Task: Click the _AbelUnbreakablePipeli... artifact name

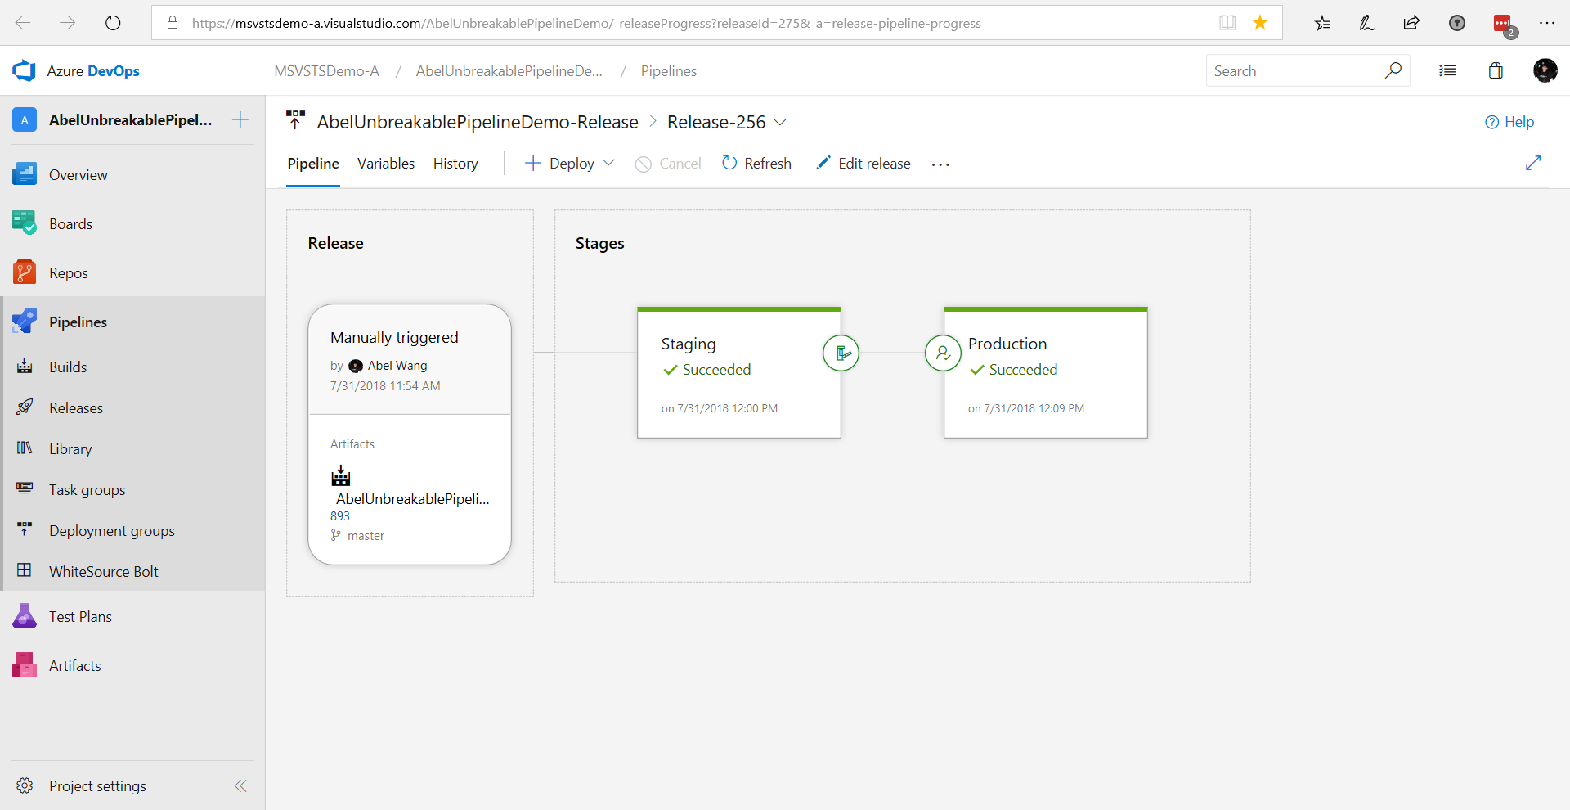Action: [410, 498]
